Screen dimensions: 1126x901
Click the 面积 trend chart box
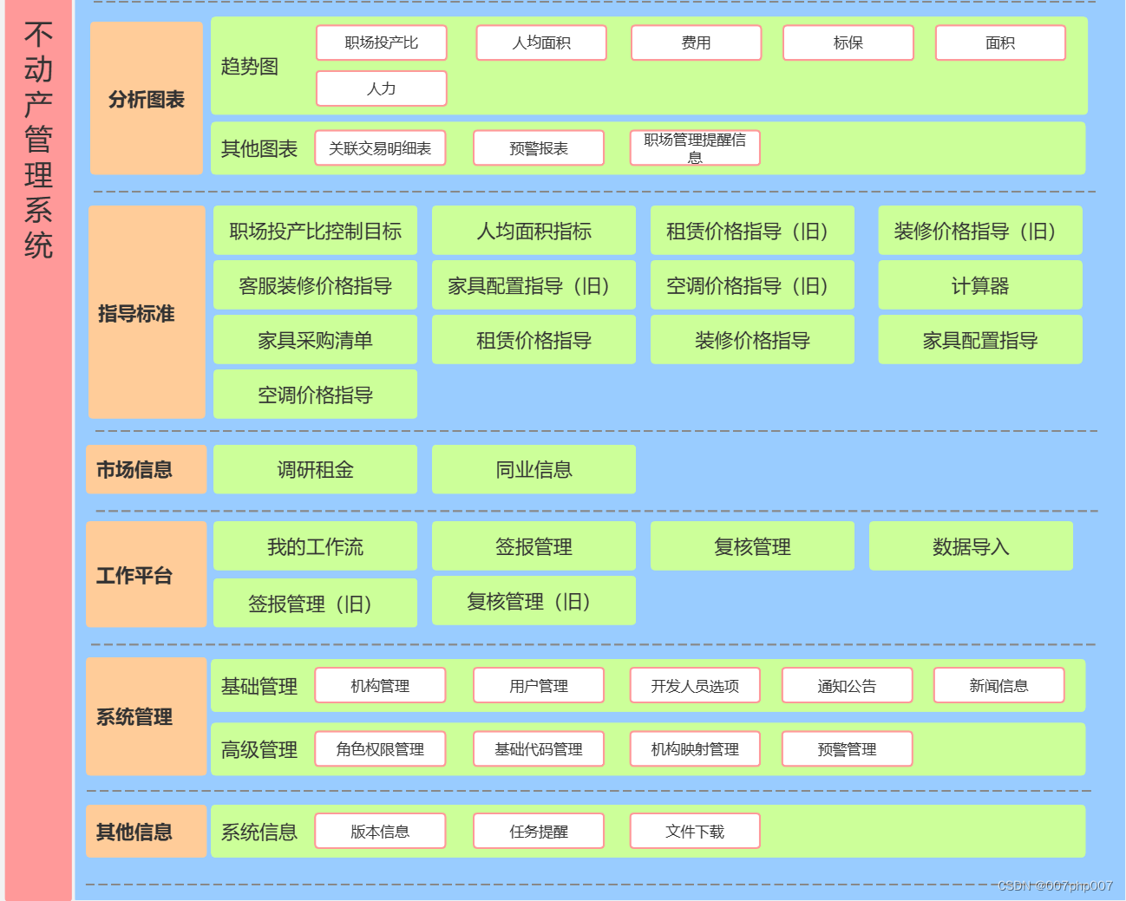tap(1001, 42)
